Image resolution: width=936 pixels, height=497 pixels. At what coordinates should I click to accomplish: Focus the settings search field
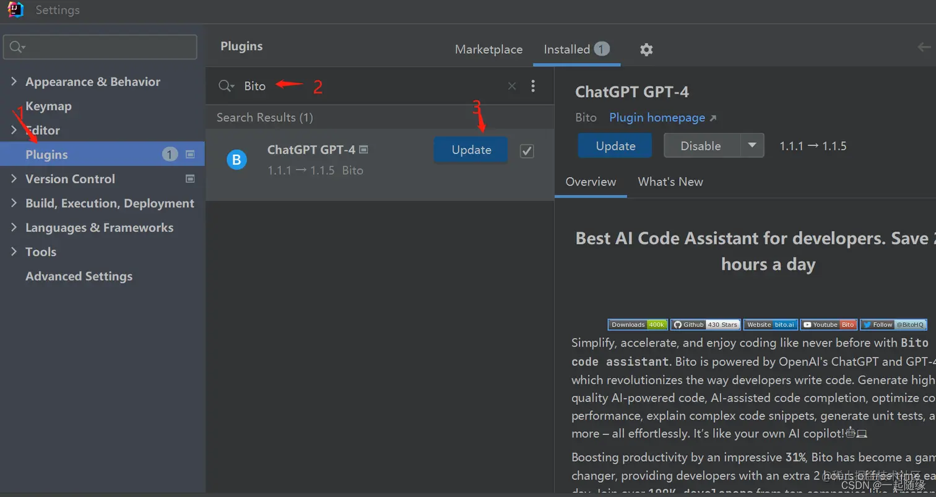pos(100,47)
